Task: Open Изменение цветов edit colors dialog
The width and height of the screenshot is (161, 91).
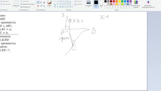Action: tap(136, 4)
